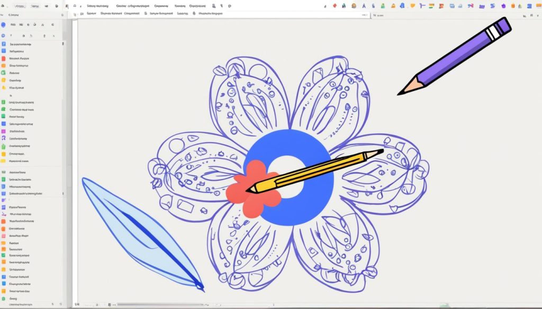Open the first dropdown in the top-left title area
542x309 pixels.
point(20,6)
